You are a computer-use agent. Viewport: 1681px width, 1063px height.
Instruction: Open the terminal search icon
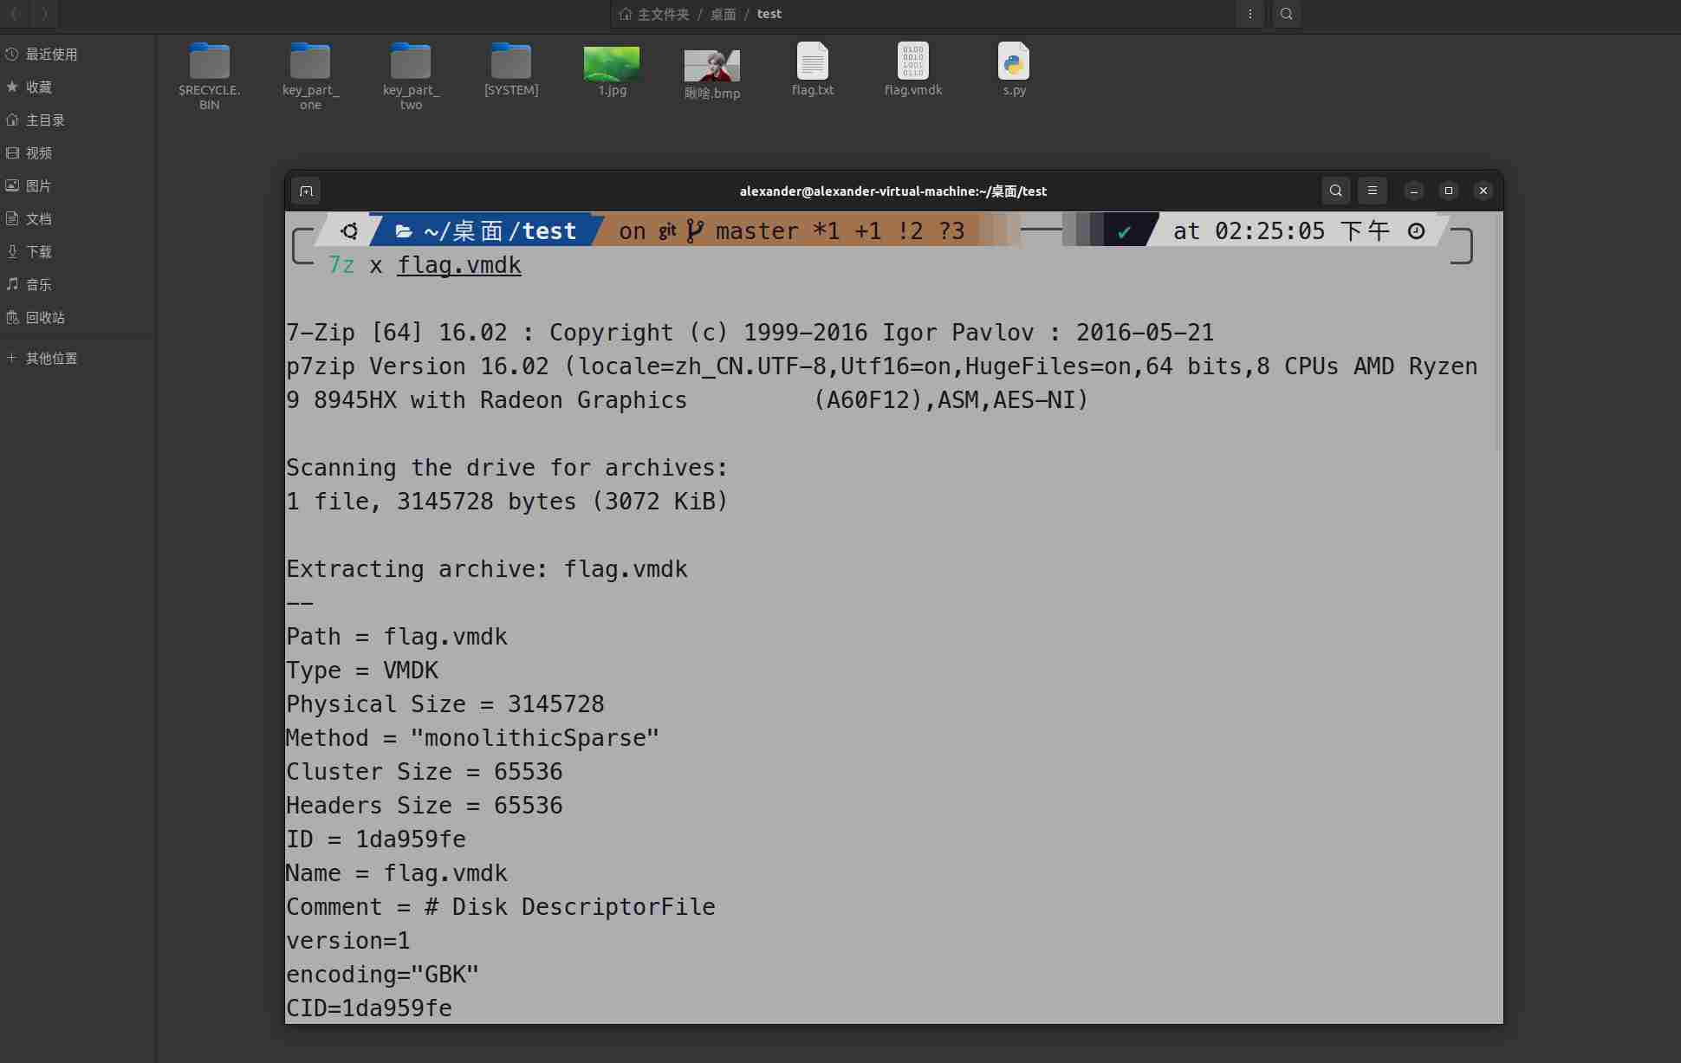[x=1335, y=191]
